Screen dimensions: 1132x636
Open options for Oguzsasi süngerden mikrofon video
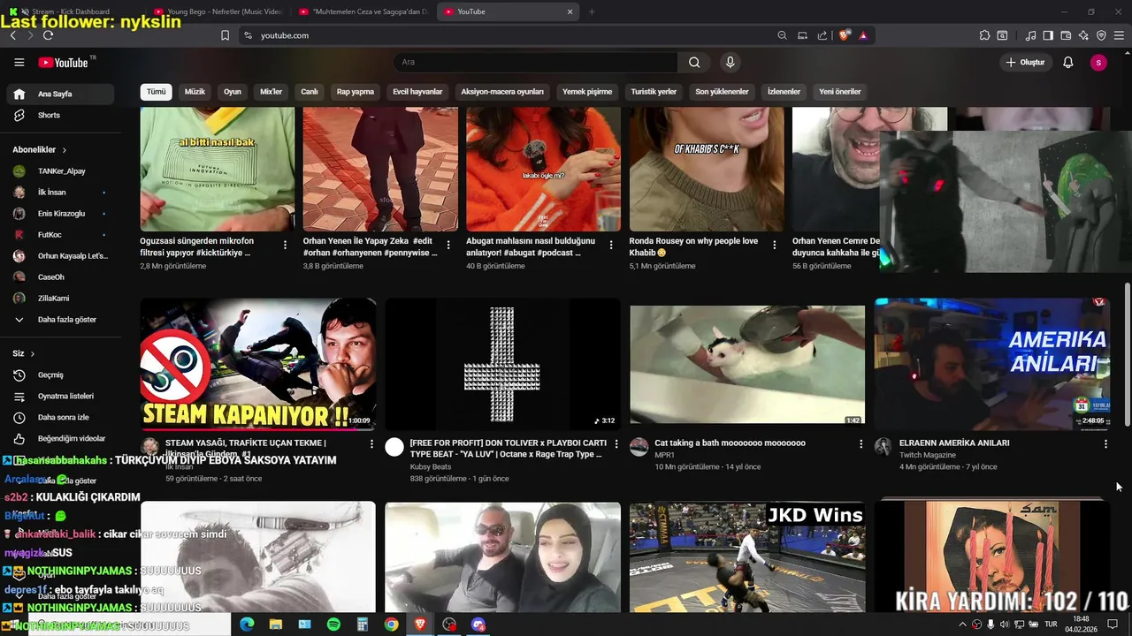[285, 245]
